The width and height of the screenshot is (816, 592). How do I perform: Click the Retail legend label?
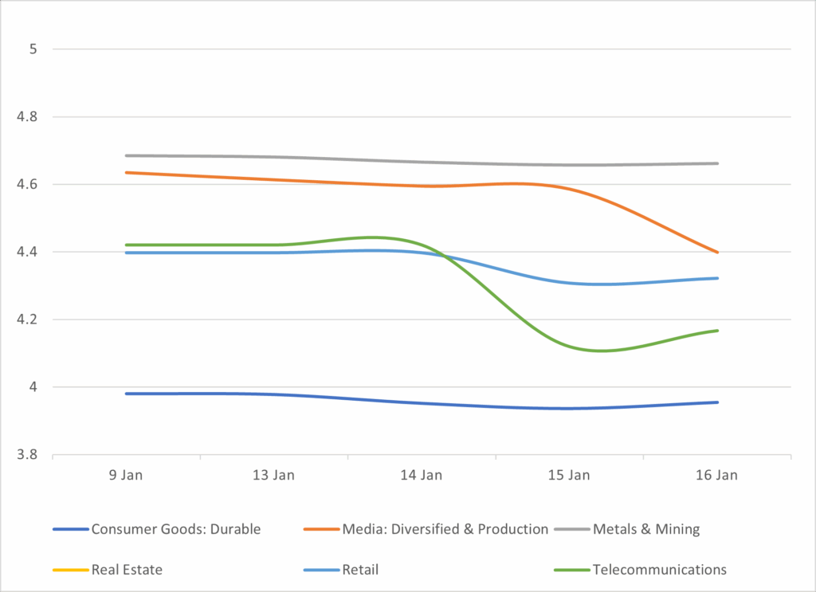tap(359, 570)
